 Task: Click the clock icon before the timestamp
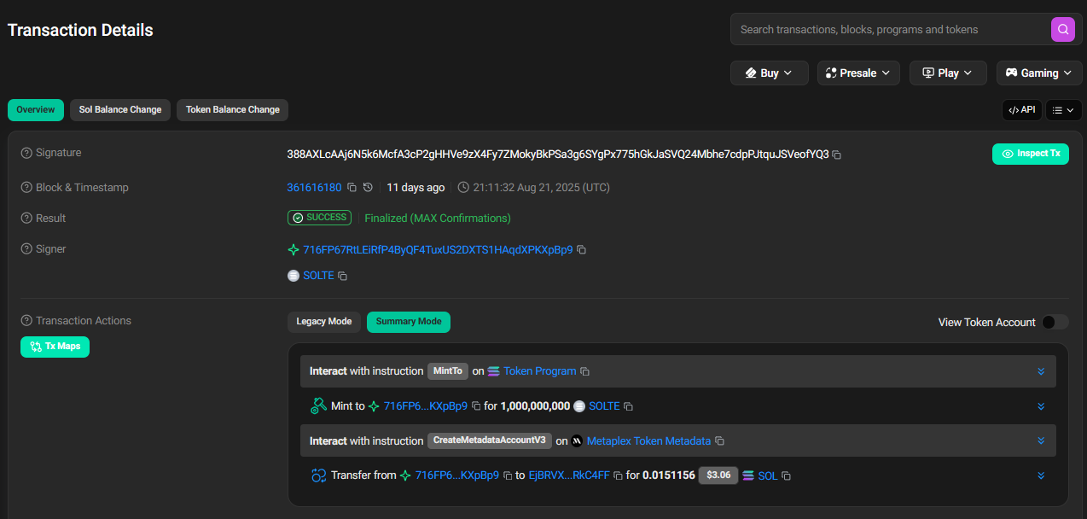[x=463, y=187]
